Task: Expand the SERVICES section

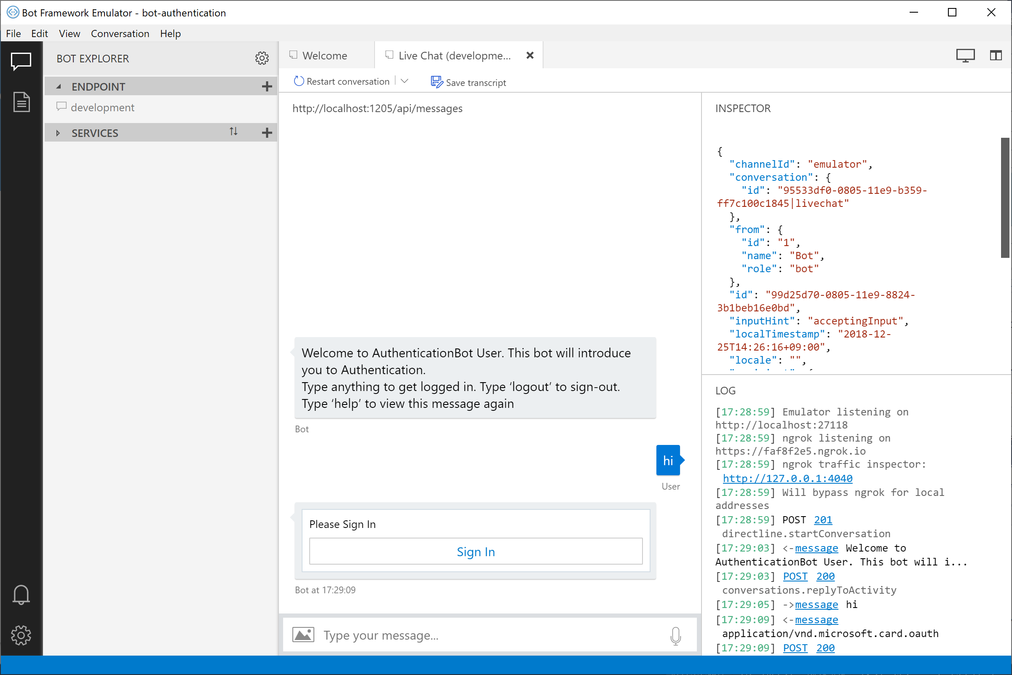Action: click(58, 133)
